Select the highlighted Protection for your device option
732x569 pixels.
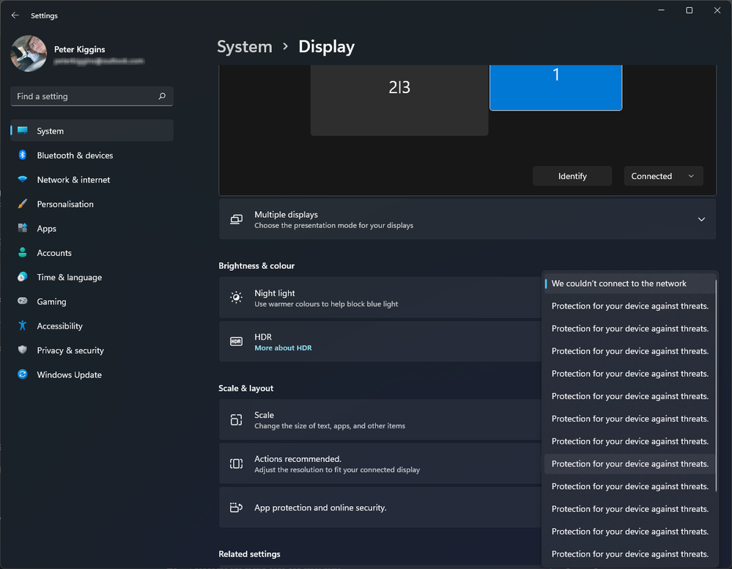(629, 464)
